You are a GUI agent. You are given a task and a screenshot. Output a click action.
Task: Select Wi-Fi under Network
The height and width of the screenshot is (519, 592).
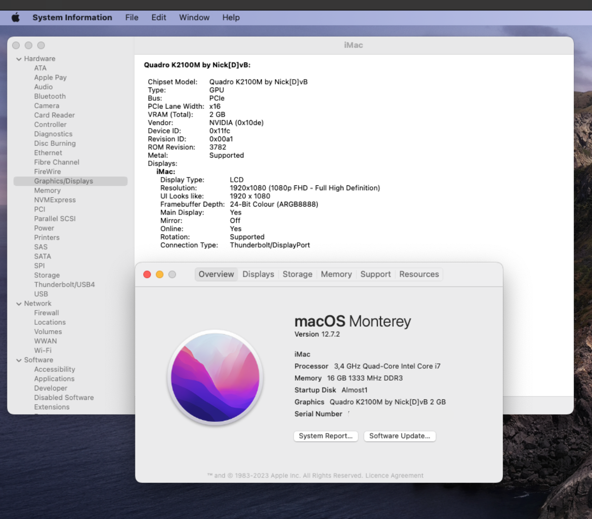42,350
